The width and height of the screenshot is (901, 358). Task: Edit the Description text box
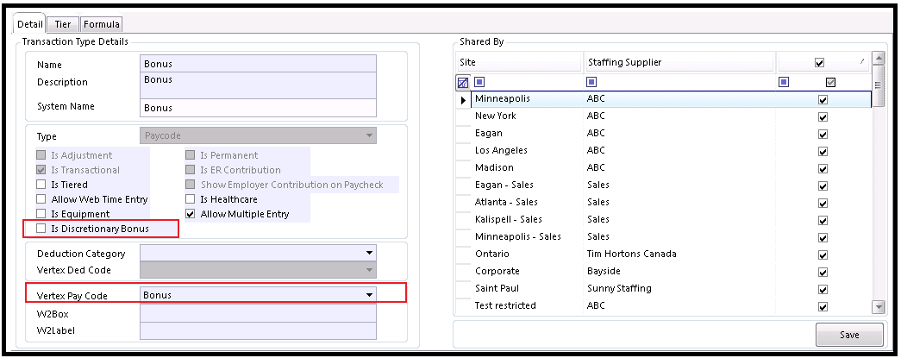tap(258, 85)
